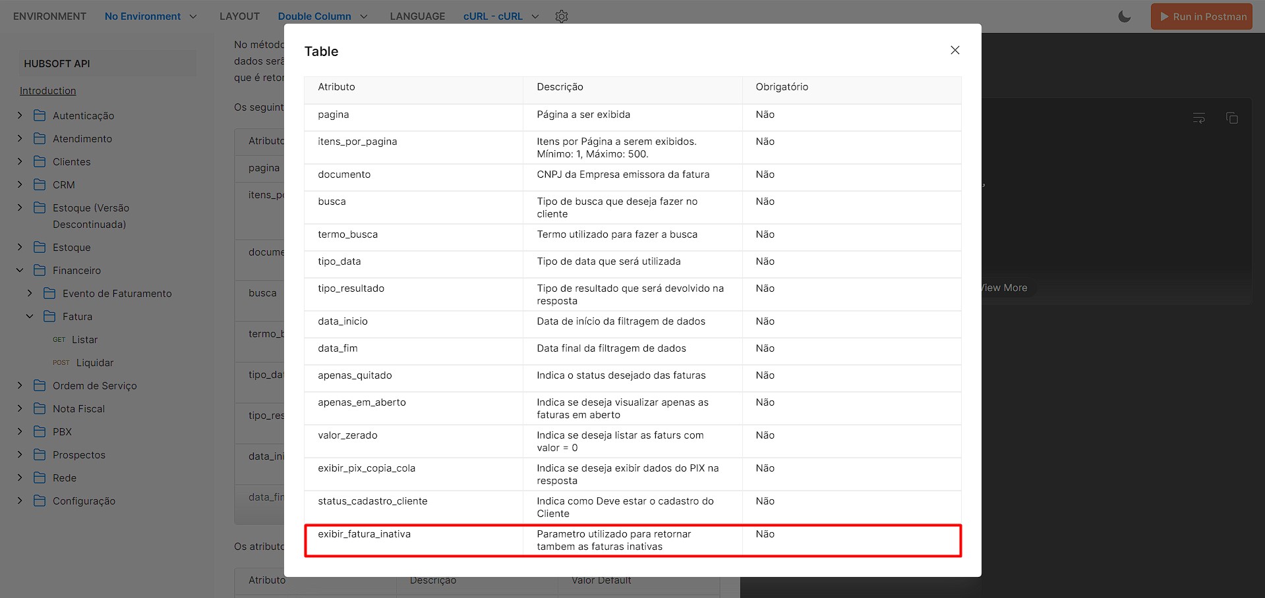Expand the PBX folder chevron

20,431
